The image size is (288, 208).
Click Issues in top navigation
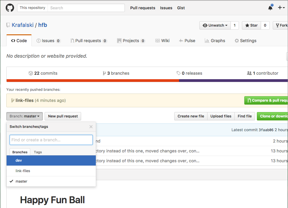click(x=166, y=8)
